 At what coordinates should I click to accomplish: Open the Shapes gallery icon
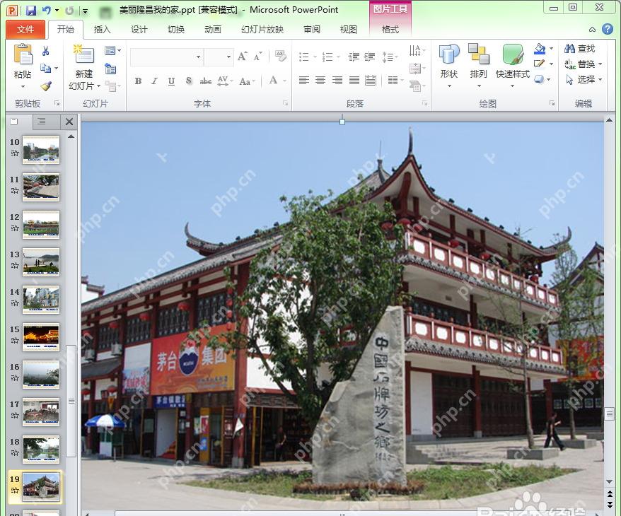(448, 54)
